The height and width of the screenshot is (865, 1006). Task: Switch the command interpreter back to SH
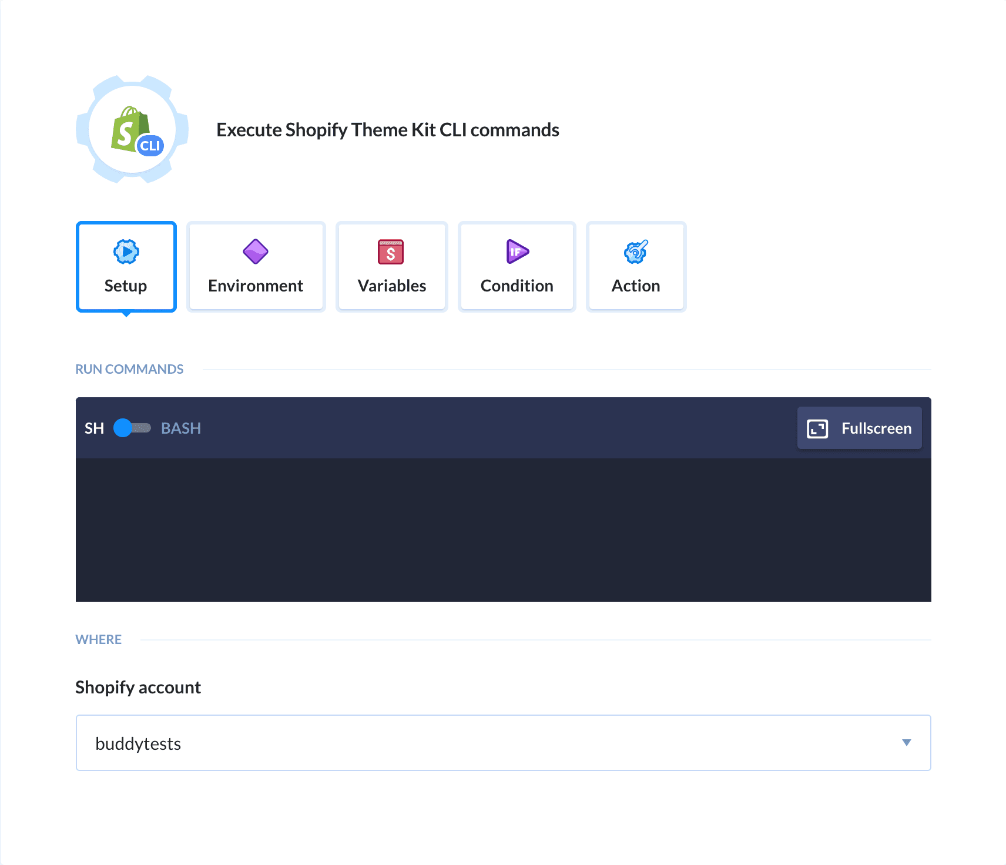[x=132, y=428]
